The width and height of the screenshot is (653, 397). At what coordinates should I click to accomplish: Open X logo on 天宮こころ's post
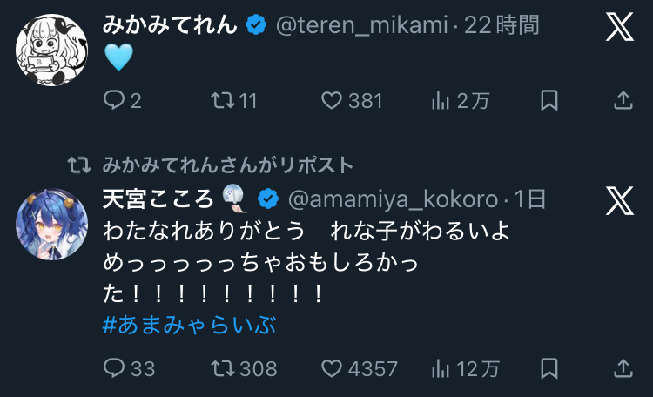(x=620, y=202)
